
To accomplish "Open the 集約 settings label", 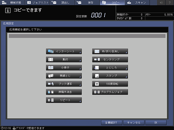I will [x=65, y=59].
